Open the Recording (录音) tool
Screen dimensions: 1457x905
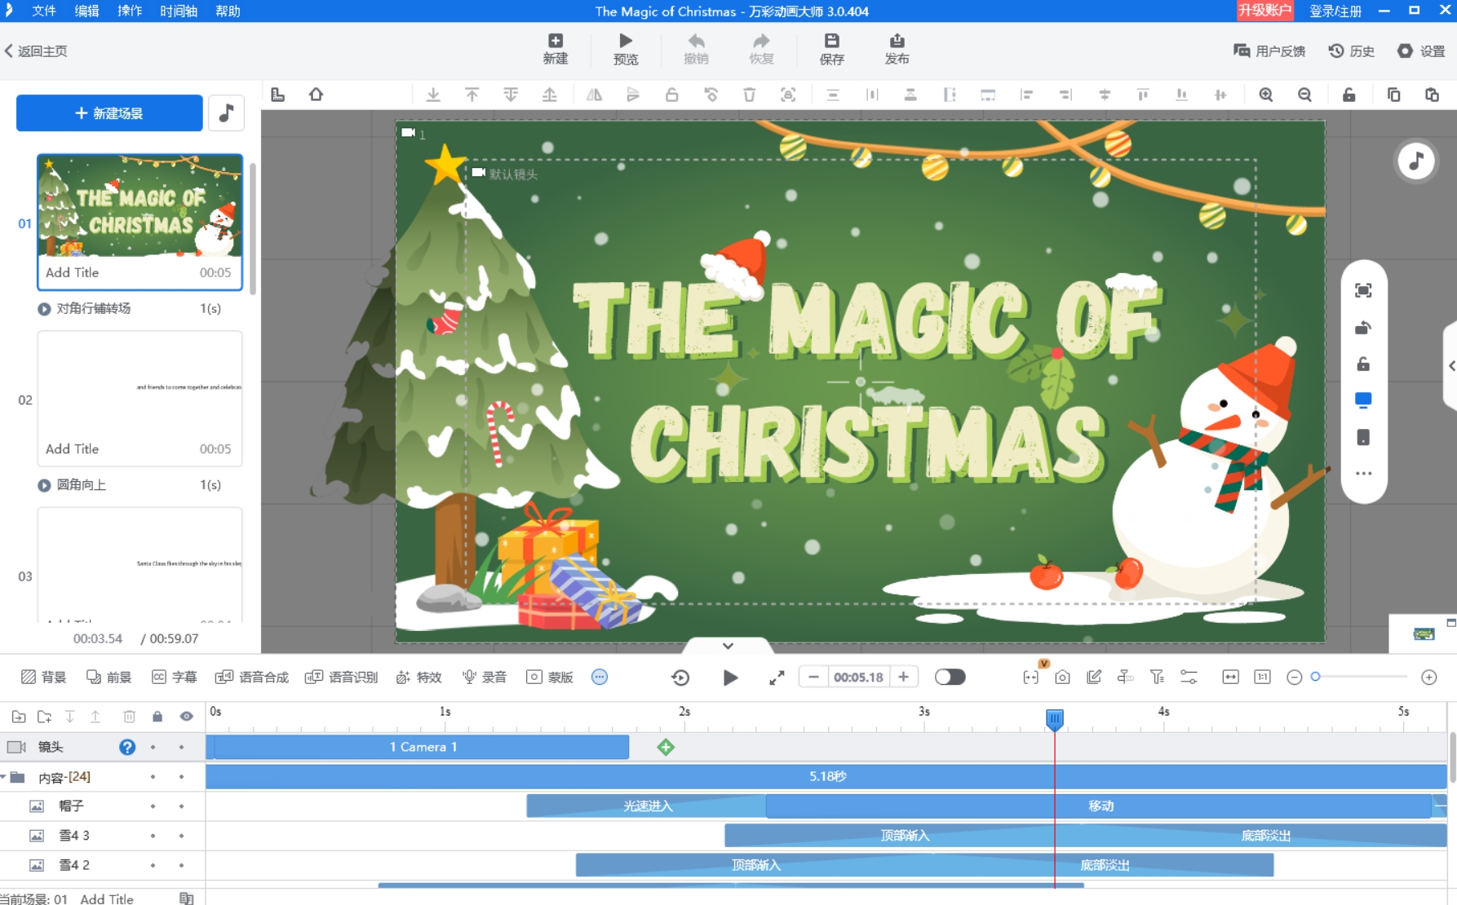tap(484, 678)
